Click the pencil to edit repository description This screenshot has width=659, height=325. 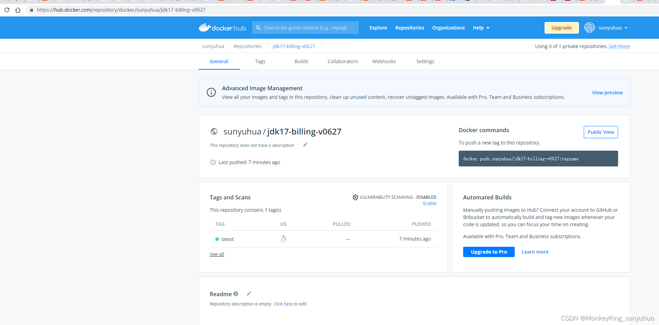tap(305, 144)
